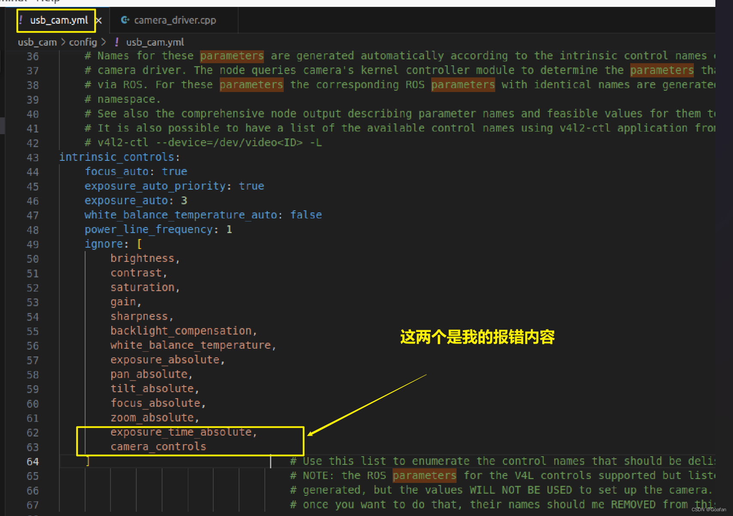Image resolution: width=733 pixels, height=516 pixels.
Task: Click the brightness entry in ignore list
Action: 142,258
